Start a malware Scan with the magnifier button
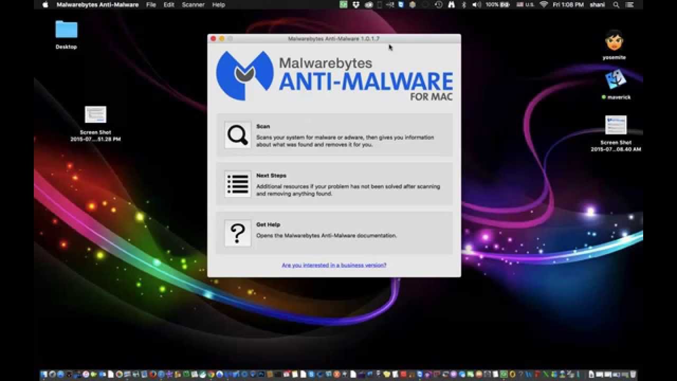This screenshot has width=677, height=381. pyautogui.click(x=237, y=135)
